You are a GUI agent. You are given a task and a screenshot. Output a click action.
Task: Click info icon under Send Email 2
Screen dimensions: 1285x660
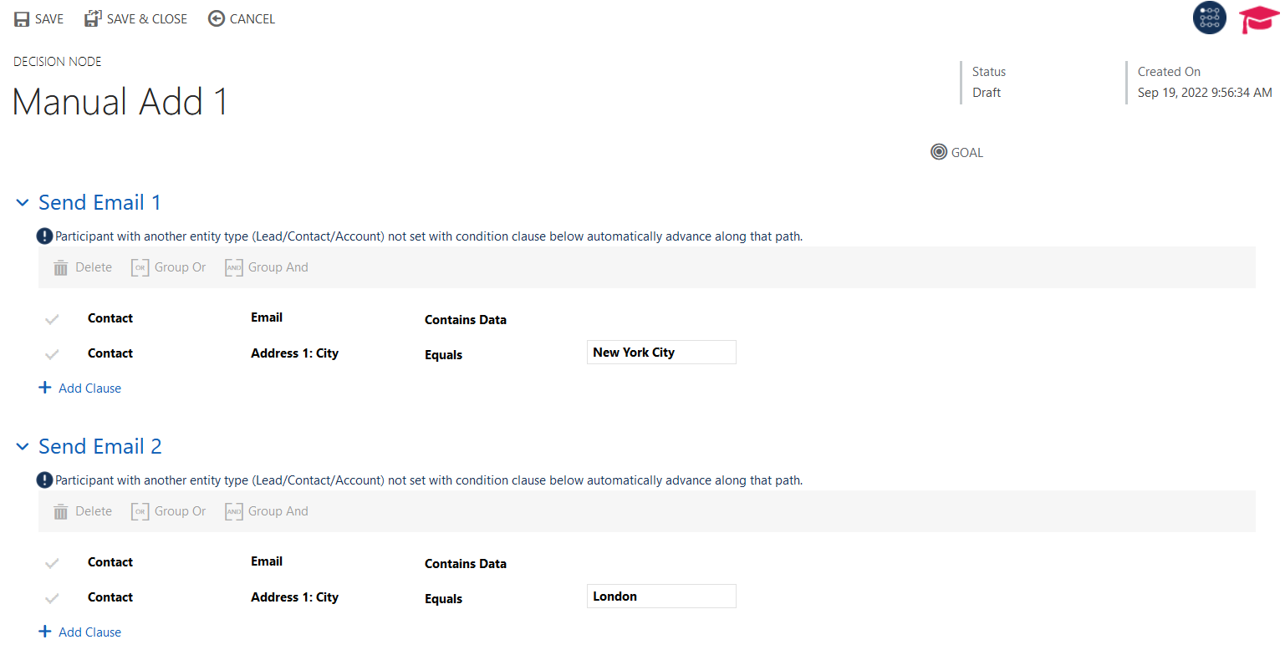(x=45, y=480)
